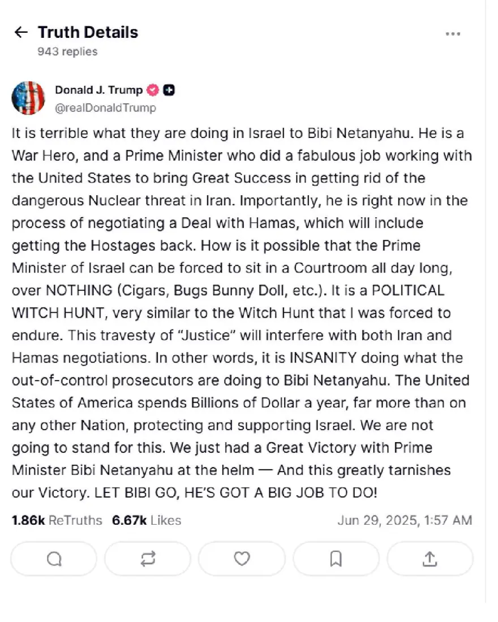The height and width of the screenshot is (622, 498).
Task: View the 943 replies count
Action: coord(67,51)
